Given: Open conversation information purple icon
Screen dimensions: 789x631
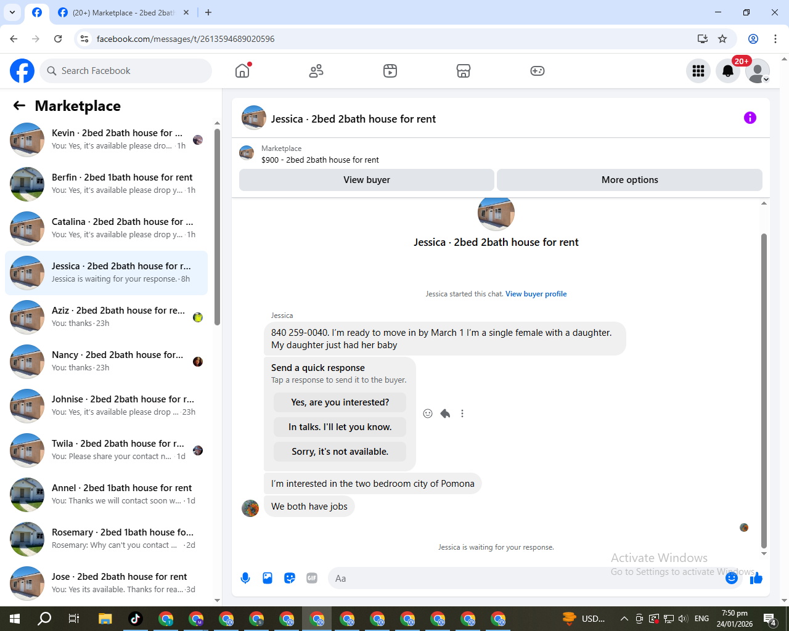Looking at the screenshot, I should click(x=750, y=118).
